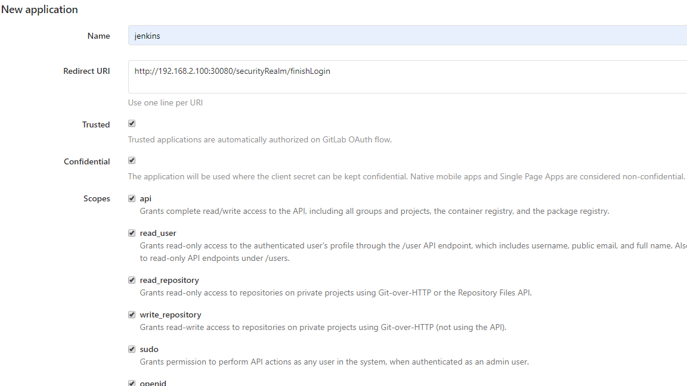Click the Redirect URI text area

click(x=407, y=77)
